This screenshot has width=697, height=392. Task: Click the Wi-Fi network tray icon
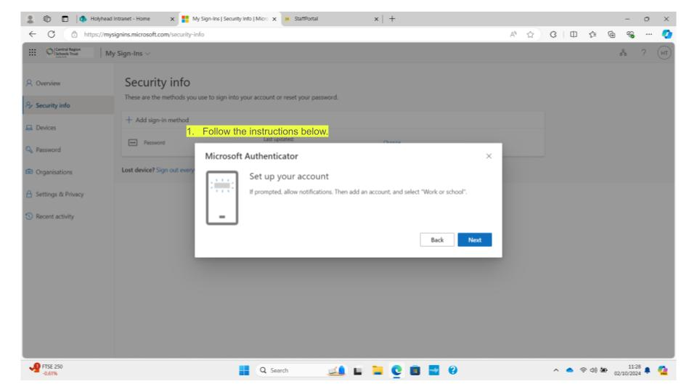pos(583,369)
